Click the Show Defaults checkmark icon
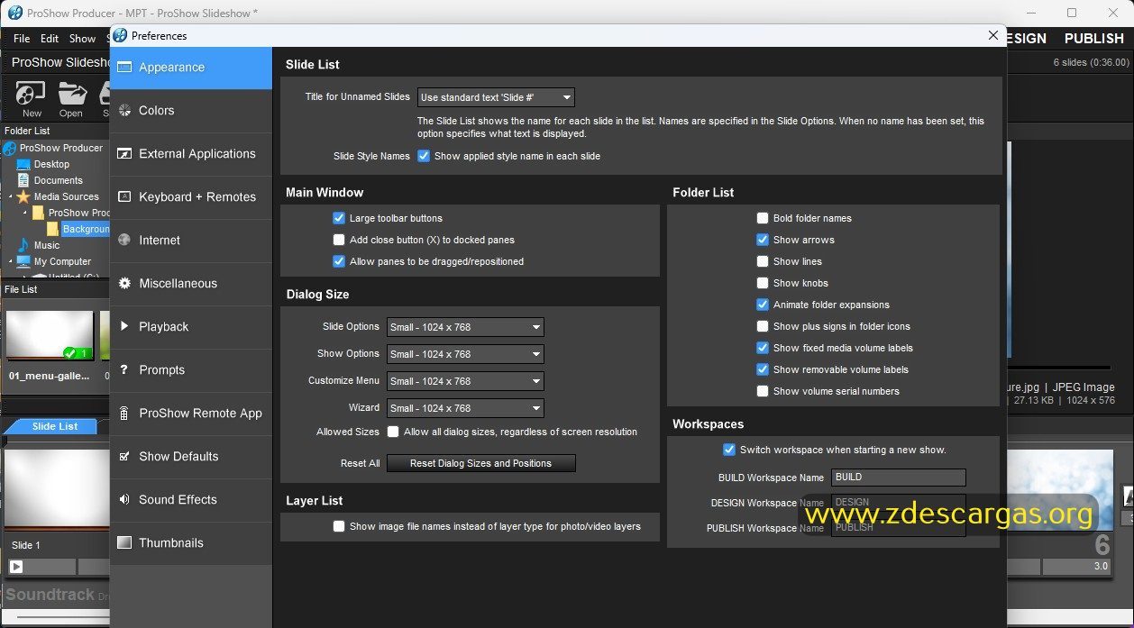This screenshot has width=1134, height=628. click(x=124, y=456)
